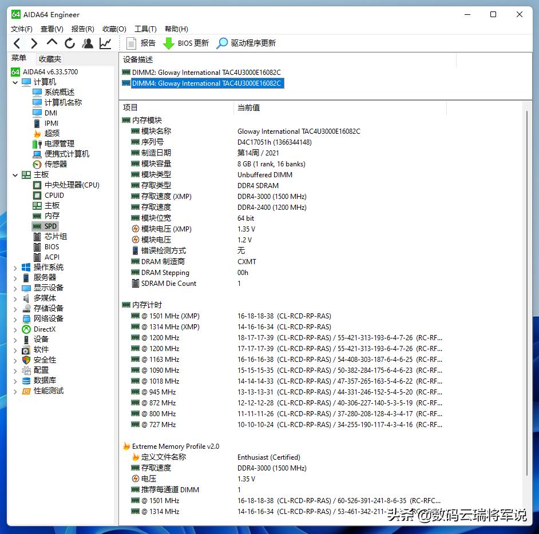Image resolution: width=539 pixels, height=534 pixels.
Task: Select the DirectX item in sidebar
Action: tap(45, 329)
